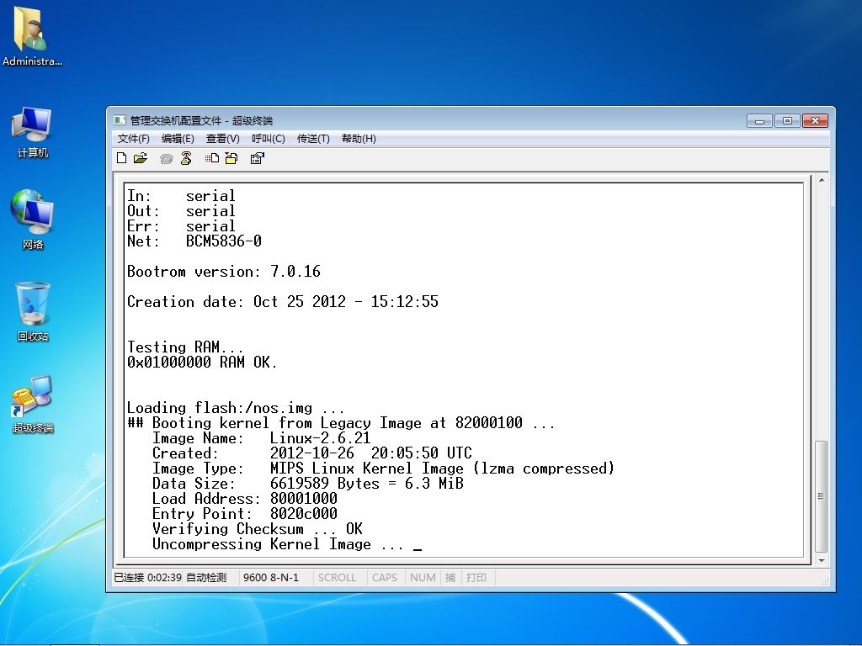
Task: Click the window resize grip corner
Action: pyautogui.click(x=825, y=580)
